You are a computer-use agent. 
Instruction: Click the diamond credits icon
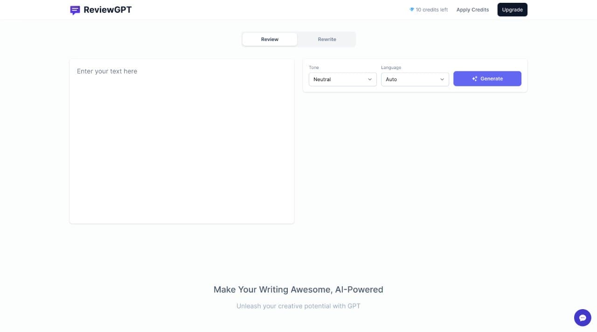pyautogui.click(x=412, y=9)
